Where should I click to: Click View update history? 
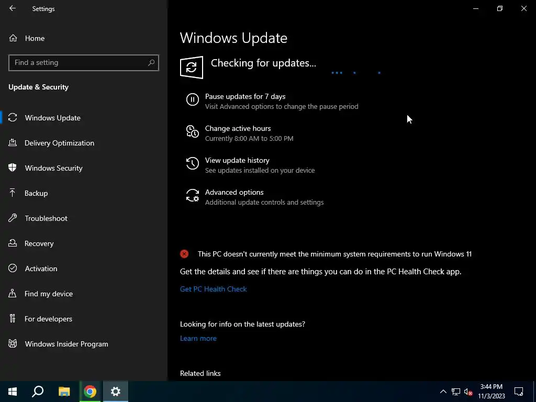tap(237, 160)
